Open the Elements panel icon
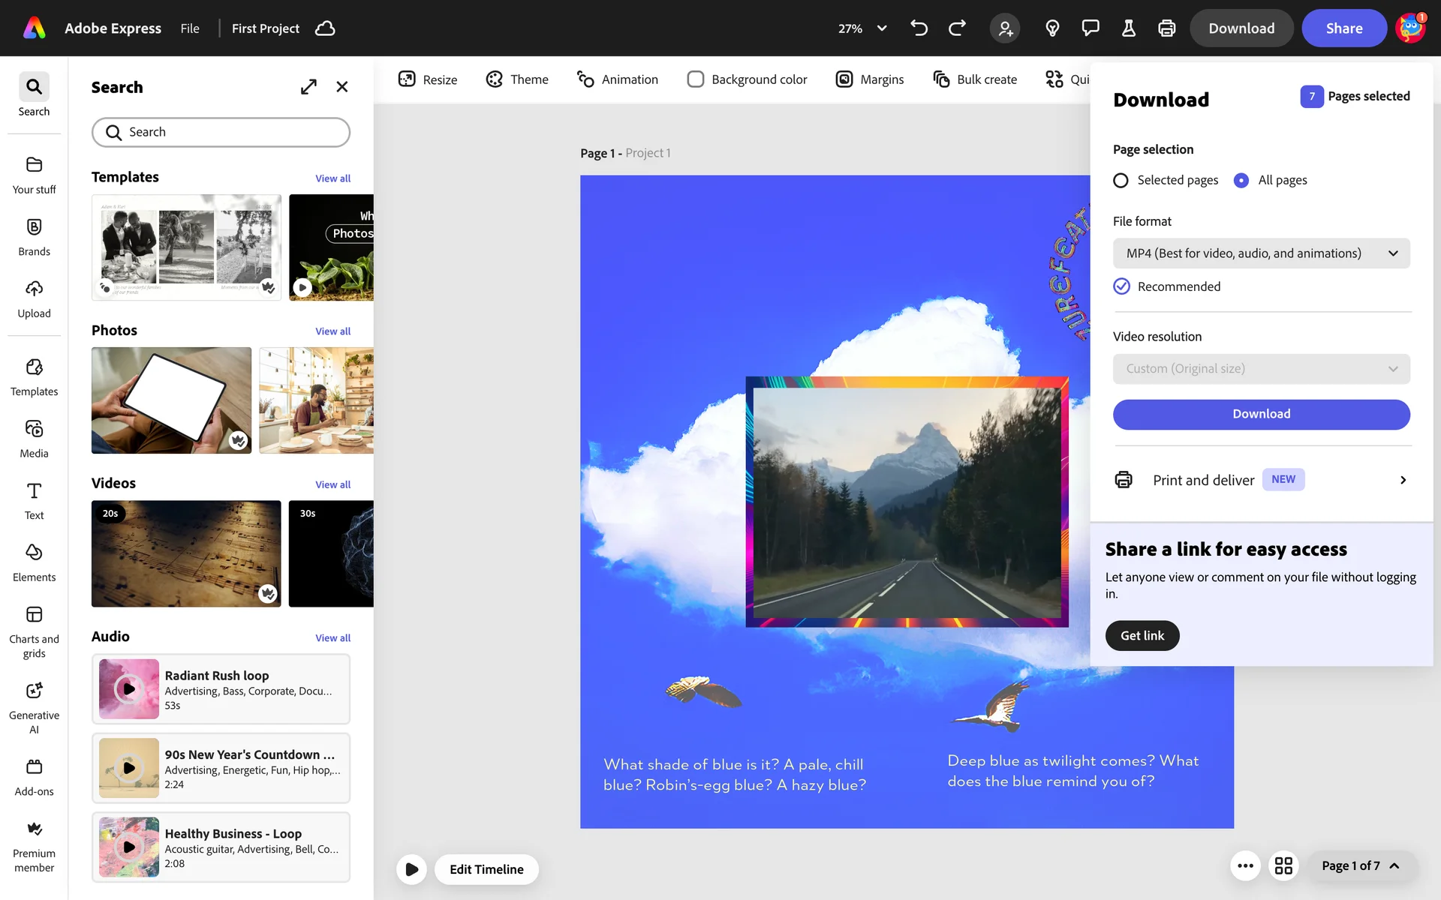This screenshot has width=1441, height=900. 34,562
